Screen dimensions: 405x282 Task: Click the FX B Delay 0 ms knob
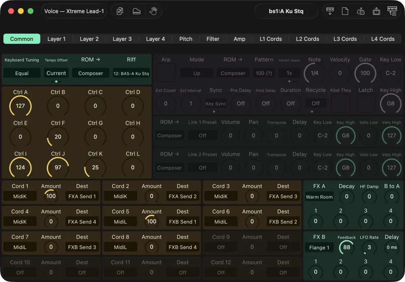click(x=392, y=247)
